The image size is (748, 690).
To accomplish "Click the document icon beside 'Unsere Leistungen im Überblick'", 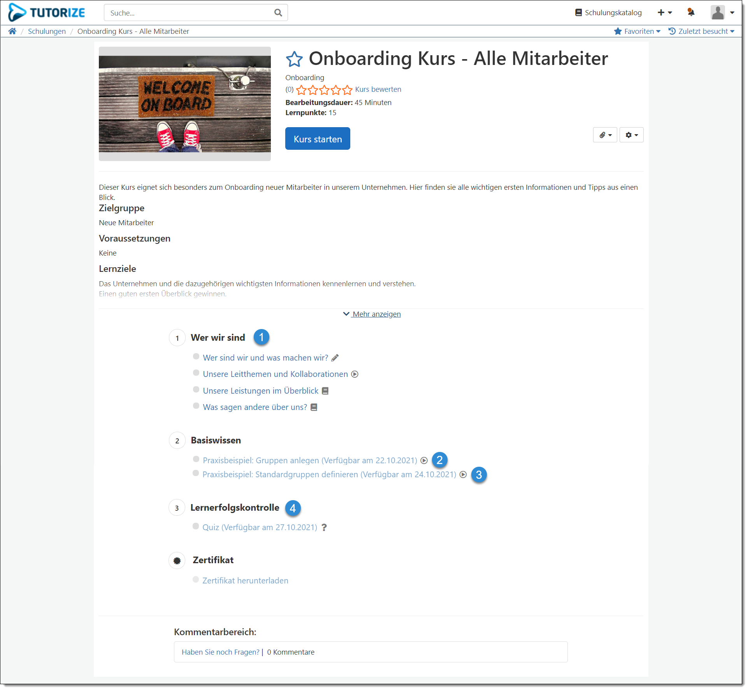I will click(x=325, y=391).
